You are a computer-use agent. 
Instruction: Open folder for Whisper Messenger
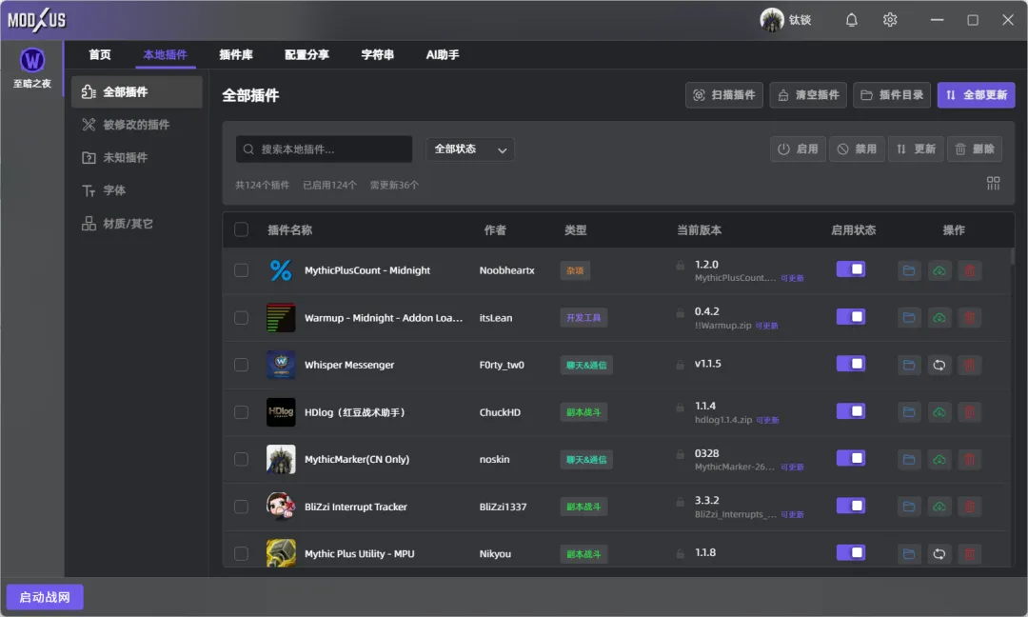(x=909, y=365)
